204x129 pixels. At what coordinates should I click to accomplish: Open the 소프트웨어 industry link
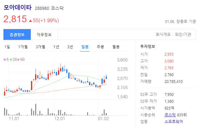(174, 122)
